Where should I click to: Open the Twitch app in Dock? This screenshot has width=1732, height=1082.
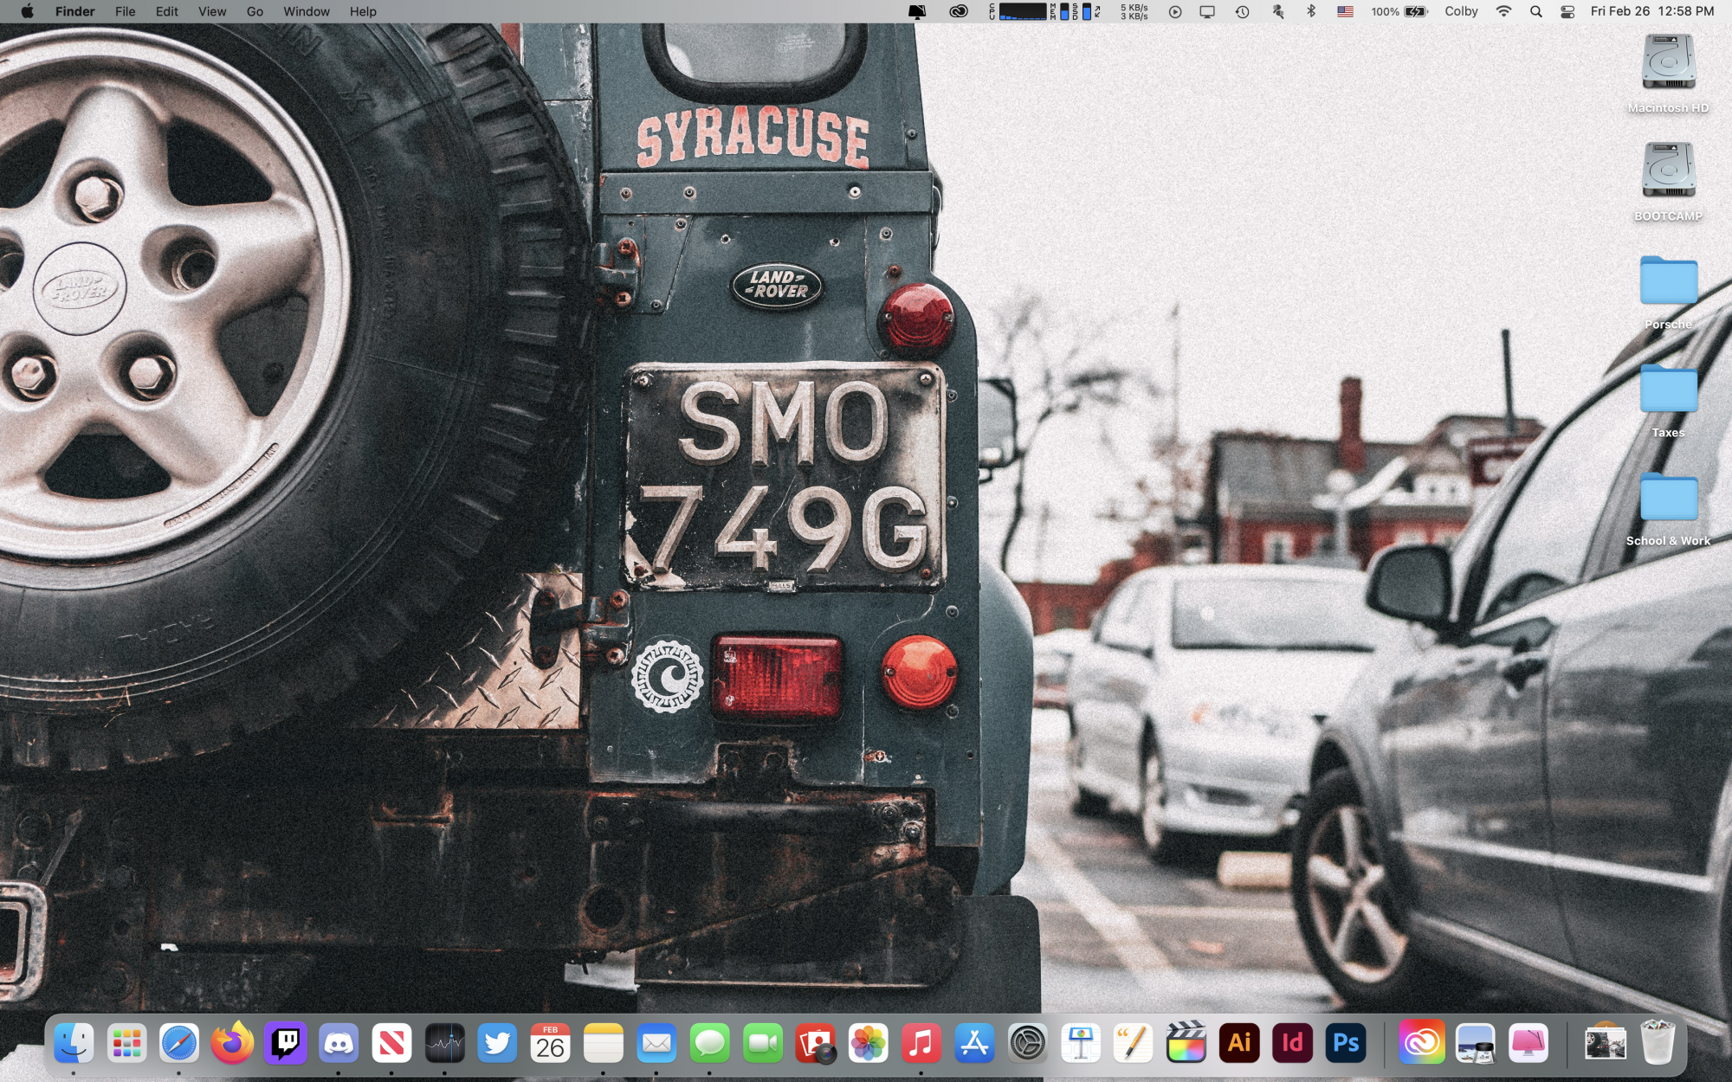286,1043
